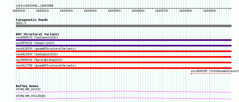This screenshot has width=239, height=102.
Task: Select the purple bar under nsv5976032
Action: [124, 46]
